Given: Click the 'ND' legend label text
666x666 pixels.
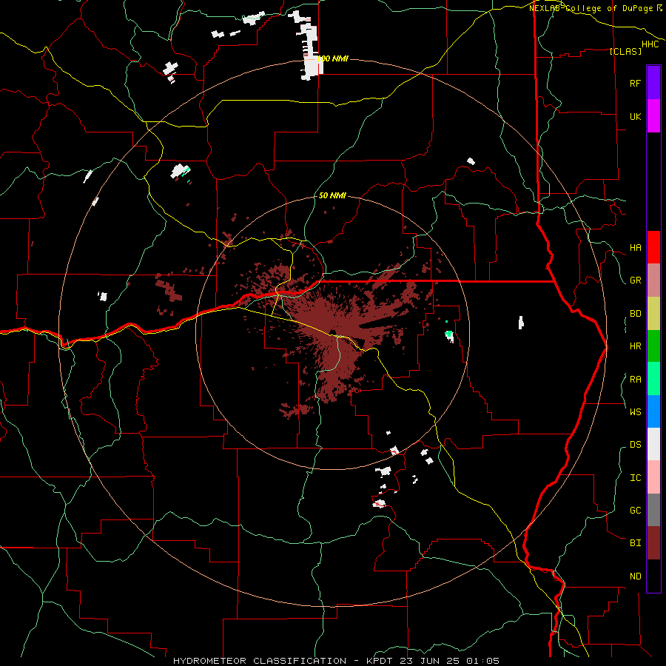Looking at the screenshot, I should pyautogui.click(x=635, y=576).
